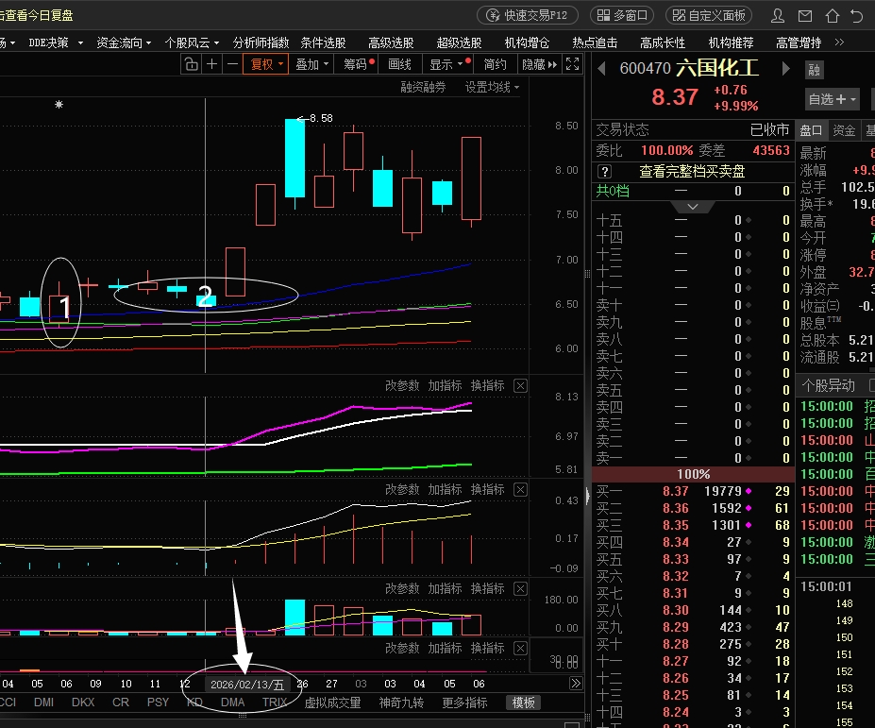Click 高成长性 menu item

click(x=663, y=42)
